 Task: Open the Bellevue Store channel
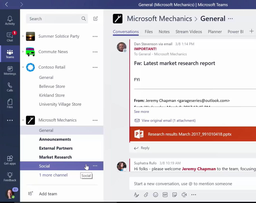coord(52,86)
